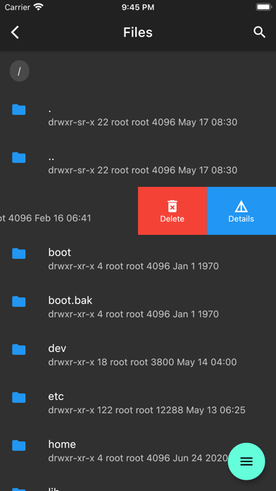Click the etc details line with 12288

click(146, 410)
